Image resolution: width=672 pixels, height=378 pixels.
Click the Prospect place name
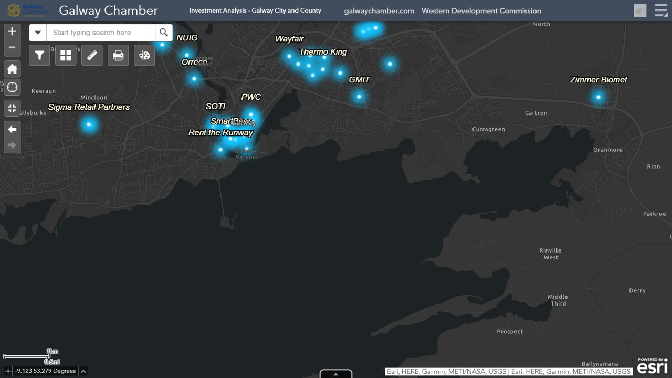[510, 332]
